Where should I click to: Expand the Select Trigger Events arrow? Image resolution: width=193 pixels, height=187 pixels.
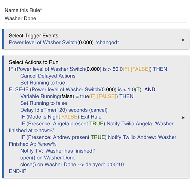183,40
